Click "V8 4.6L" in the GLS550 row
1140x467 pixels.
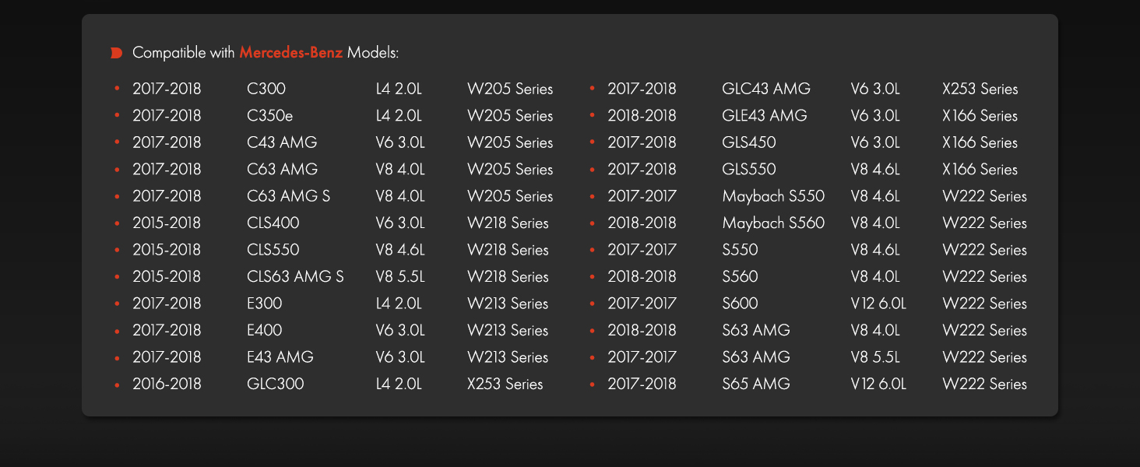coord(875,170)
